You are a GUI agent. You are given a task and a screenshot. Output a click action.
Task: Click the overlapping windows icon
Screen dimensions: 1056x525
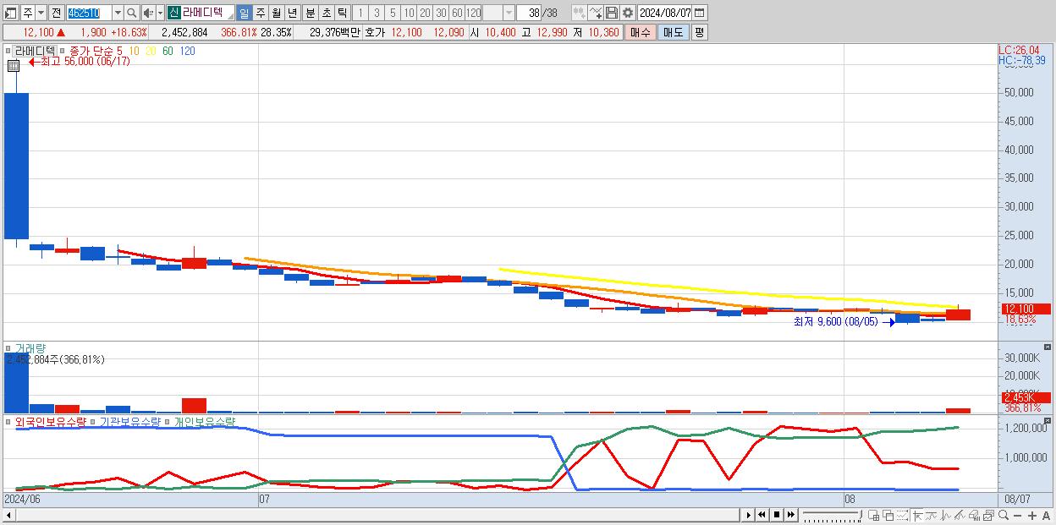pos(888,515)
